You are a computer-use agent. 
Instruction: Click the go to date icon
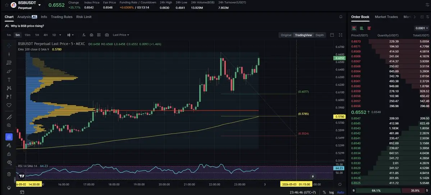pos(22,192)
